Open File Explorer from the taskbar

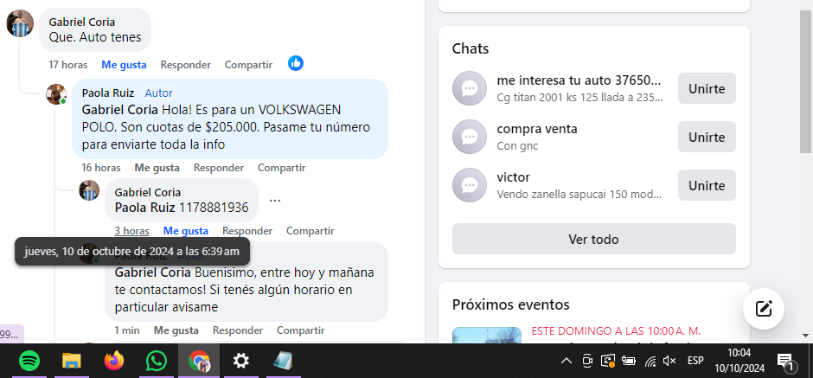[x=72, y=361]
